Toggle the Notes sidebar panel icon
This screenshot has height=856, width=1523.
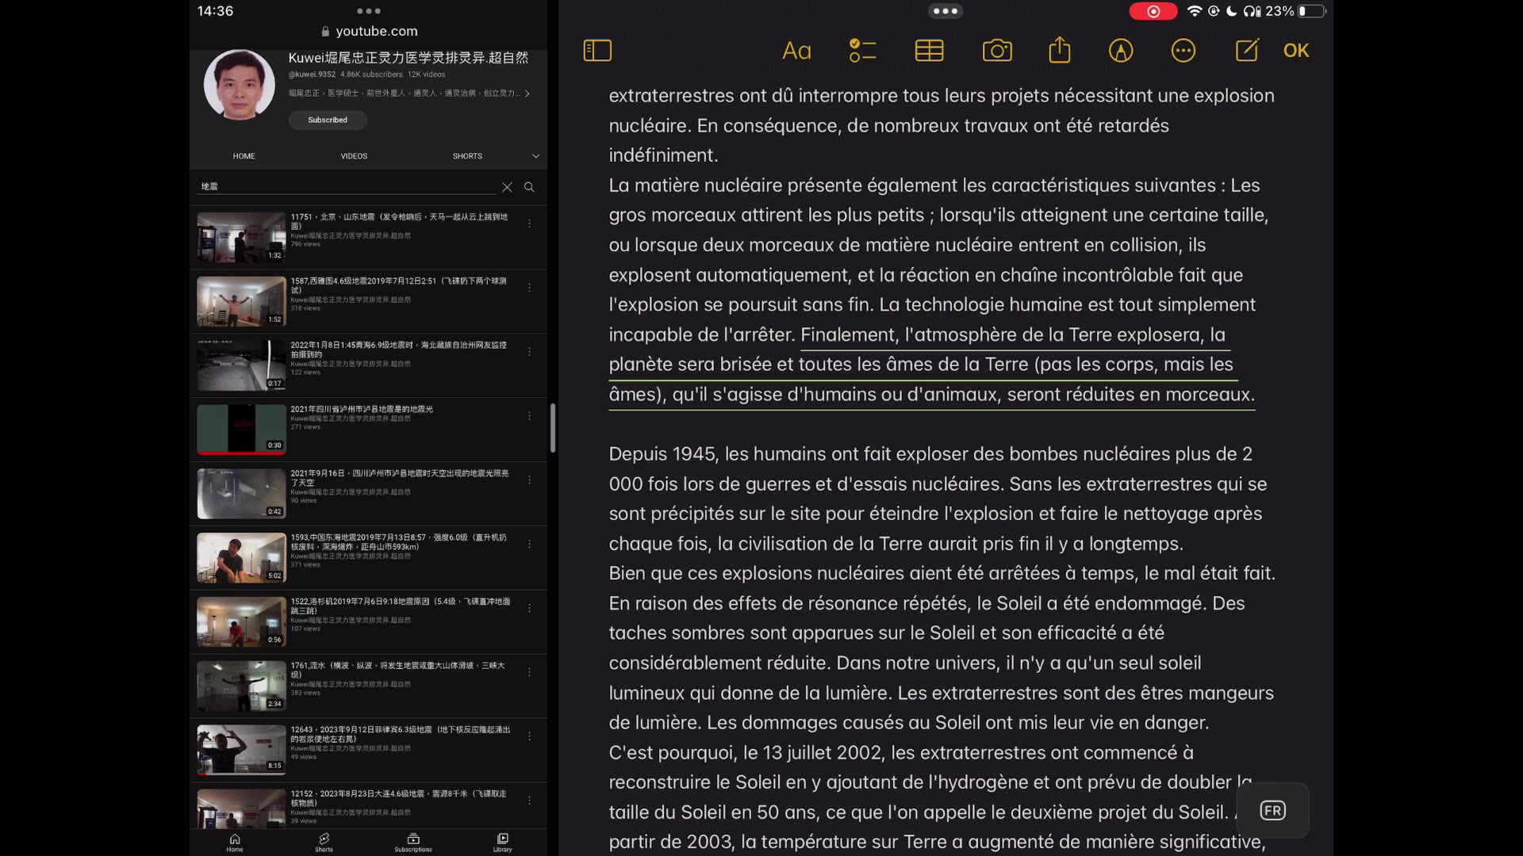tap(597, 51)
